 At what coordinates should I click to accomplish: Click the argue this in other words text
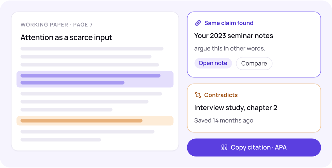[x=230, y=48]
